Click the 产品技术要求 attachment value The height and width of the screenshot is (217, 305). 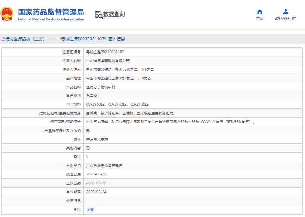tap(97, 140)
